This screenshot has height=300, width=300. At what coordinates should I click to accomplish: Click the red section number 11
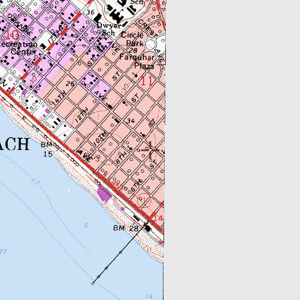(x=146, y=81)
